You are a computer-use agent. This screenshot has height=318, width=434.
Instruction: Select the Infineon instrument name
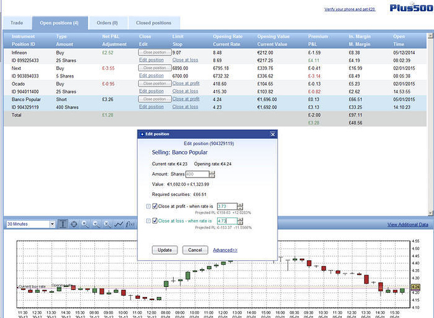pyautogui.click(x=19, y=53)
